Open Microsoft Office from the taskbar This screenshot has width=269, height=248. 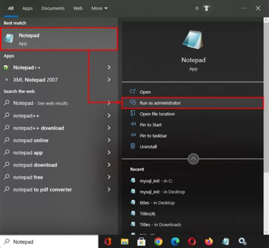point(108,242)
